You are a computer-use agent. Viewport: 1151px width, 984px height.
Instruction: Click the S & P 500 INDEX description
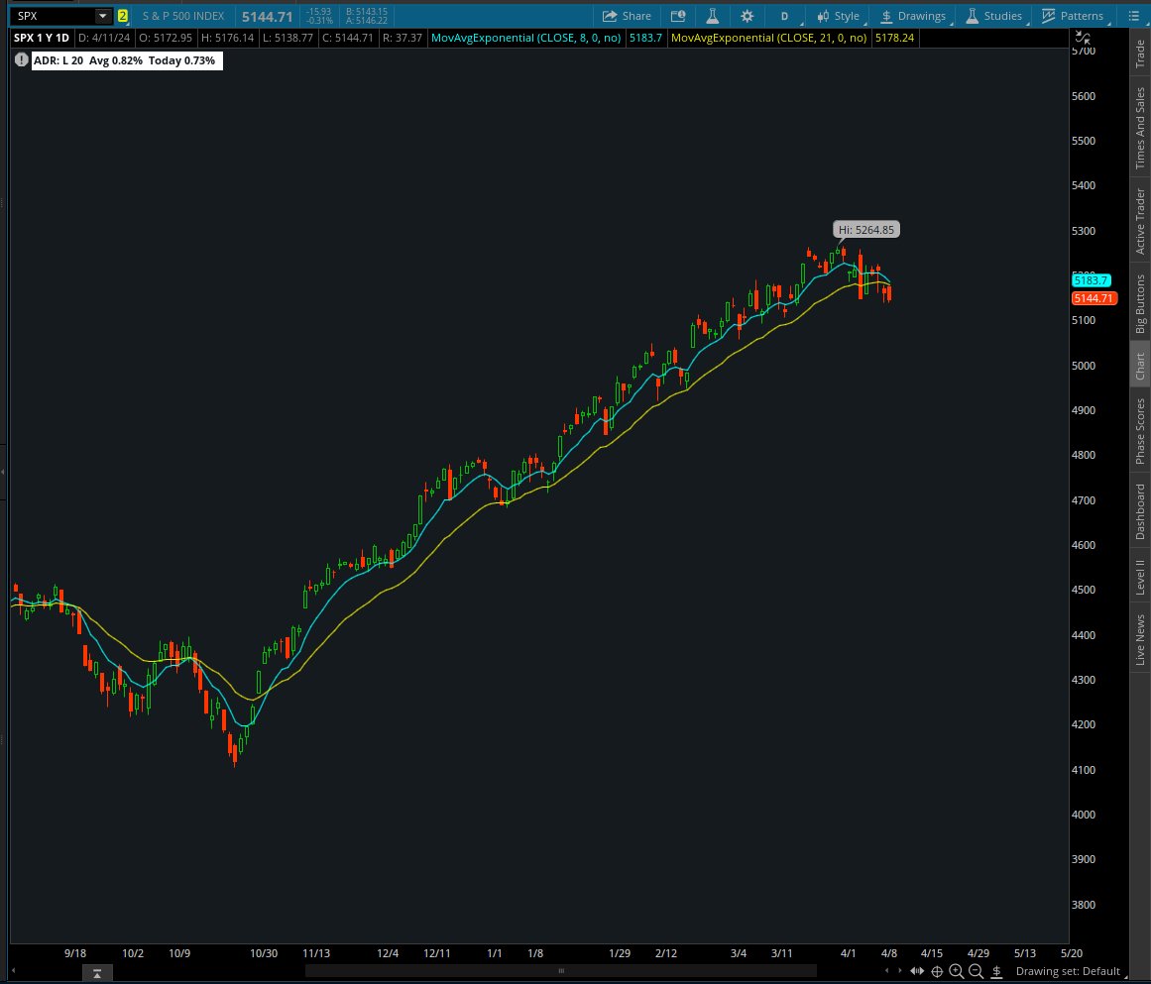click(x=183, y=16)
